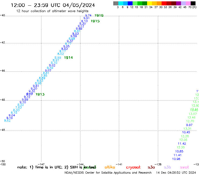Click the wave height value 7.63

(19, 107)
